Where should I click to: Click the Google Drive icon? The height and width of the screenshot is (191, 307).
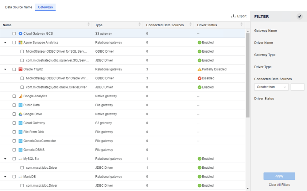click(21, 114)
